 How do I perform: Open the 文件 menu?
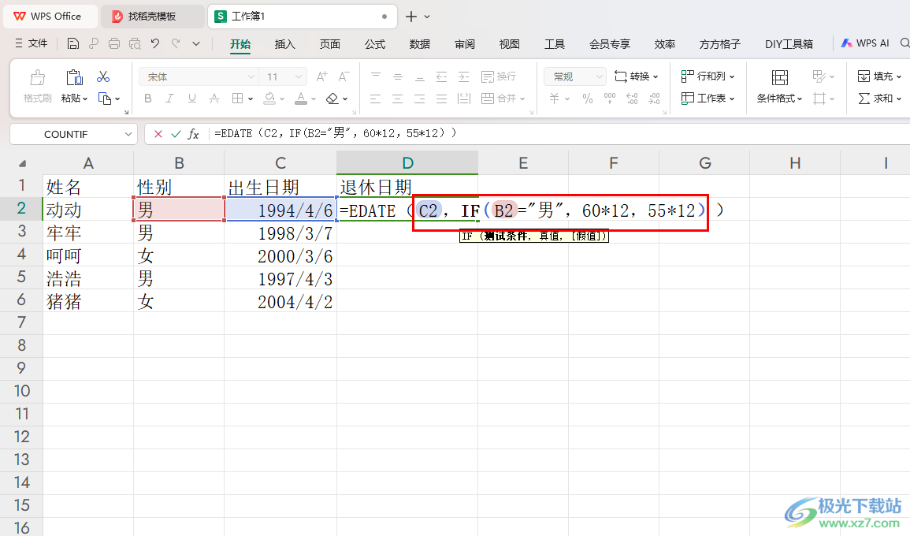point(32,43)
